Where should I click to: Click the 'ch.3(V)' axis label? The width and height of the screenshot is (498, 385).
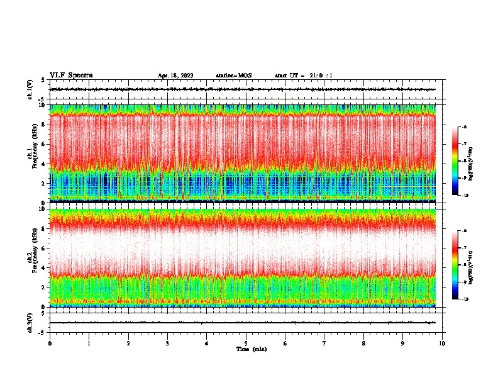[30, 323]
